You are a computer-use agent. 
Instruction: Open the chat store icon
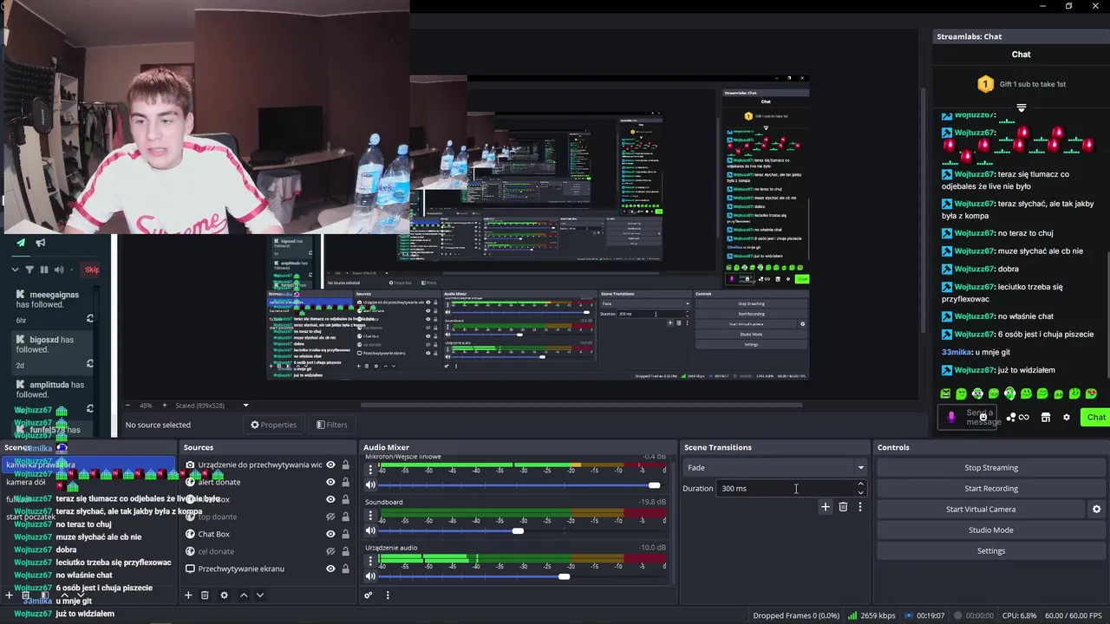(x=1046, y=417)
